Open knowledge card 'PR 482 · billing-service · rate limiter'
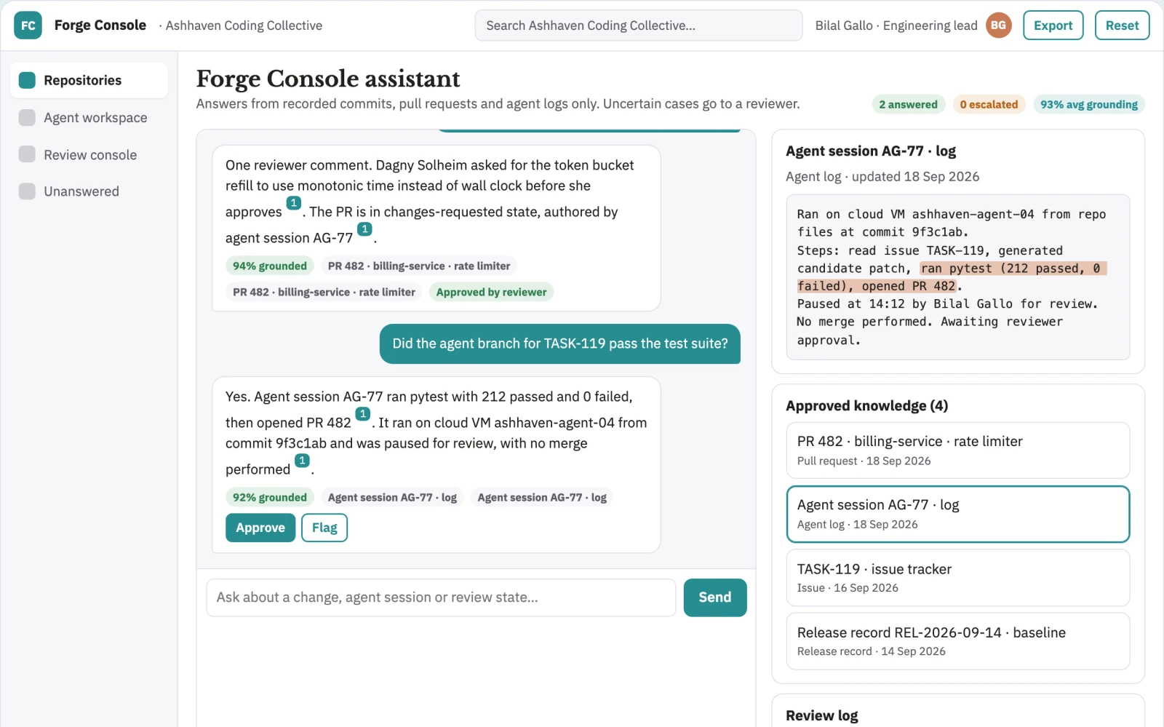1164x727 pixels. [x=957, y=450]
